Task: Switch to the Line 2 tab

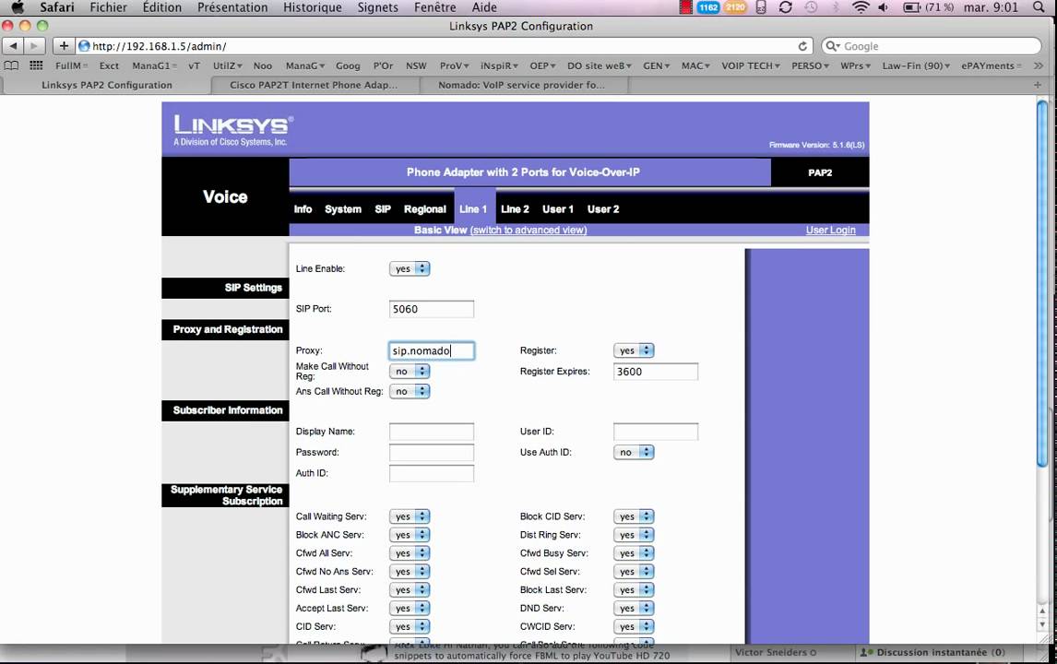Action: pos(515,209)
